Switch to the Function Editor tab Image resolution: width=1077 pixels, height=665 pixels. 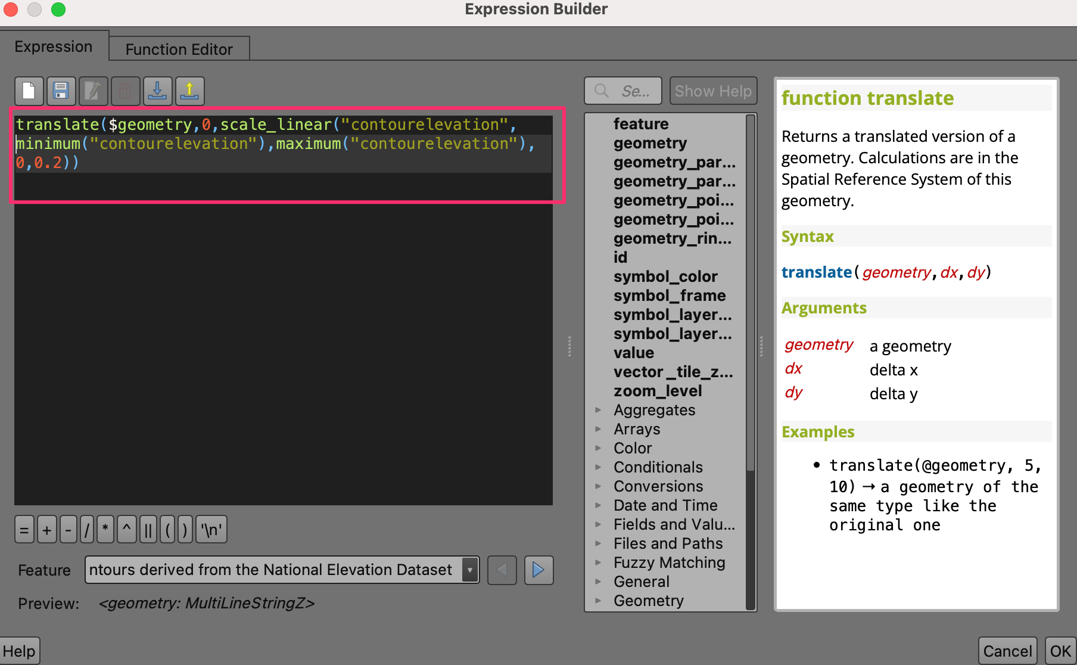coord(179,49)
